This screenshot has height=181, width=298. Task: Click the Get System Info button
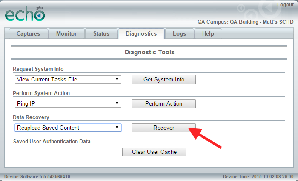coord(164,80)
